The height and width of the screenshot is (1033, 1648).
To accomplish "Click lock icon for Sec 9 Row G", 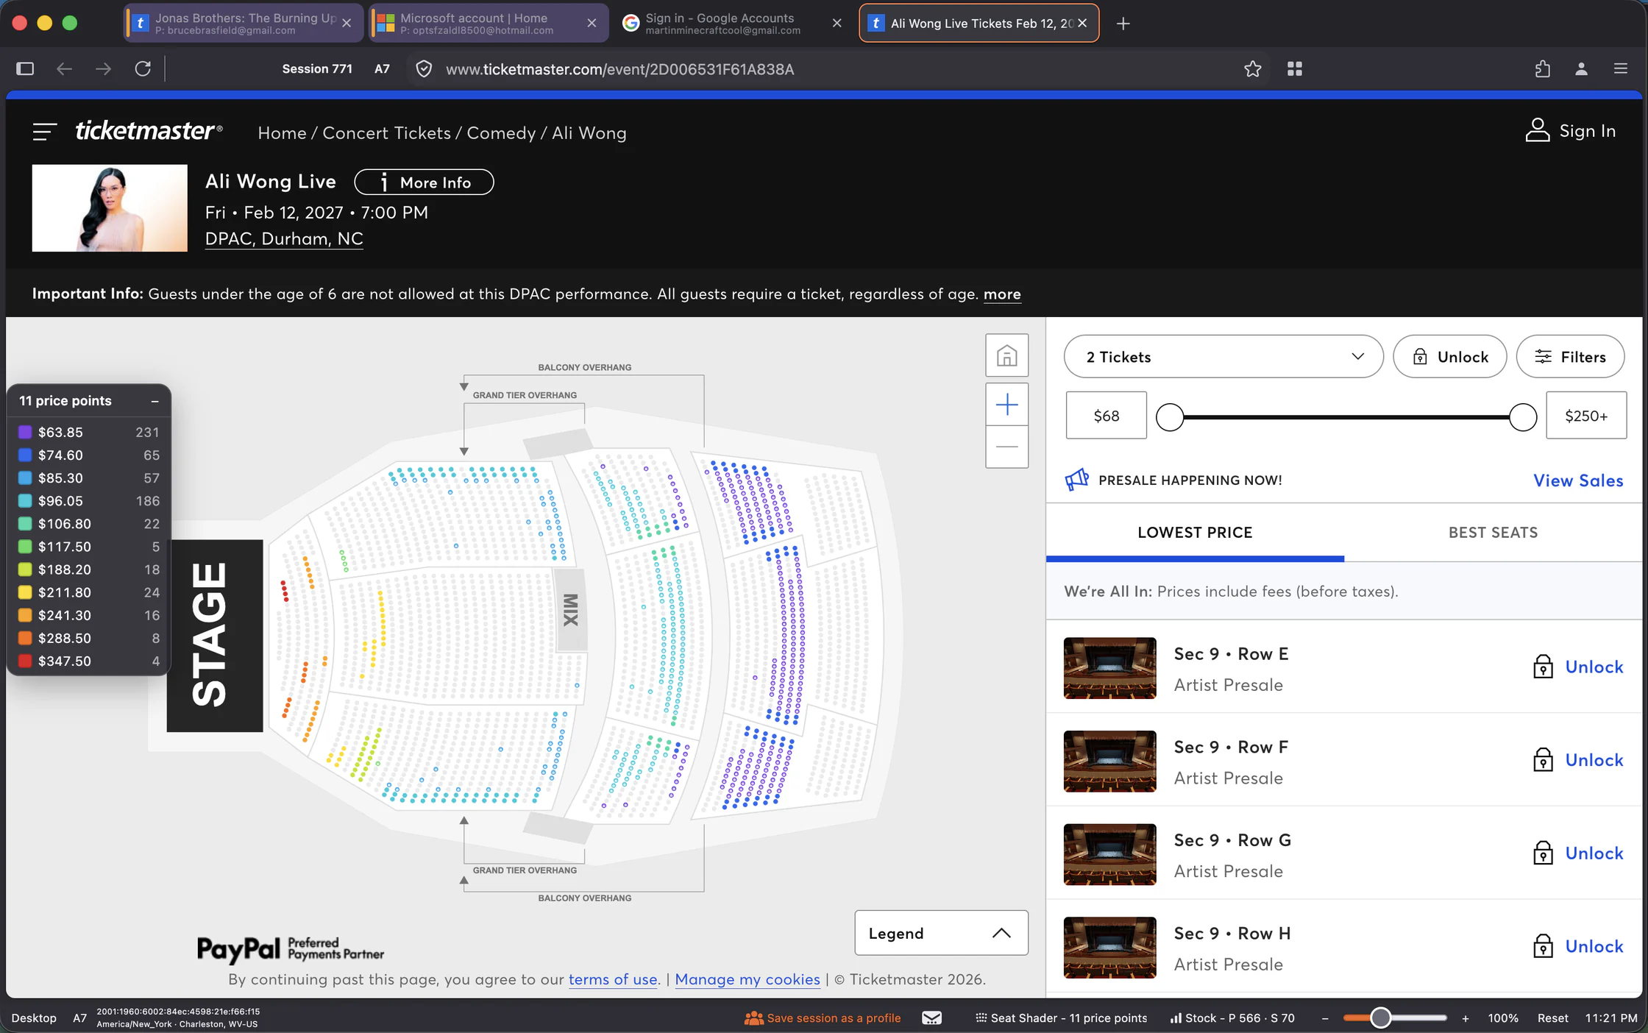I will coord(1543,853).
